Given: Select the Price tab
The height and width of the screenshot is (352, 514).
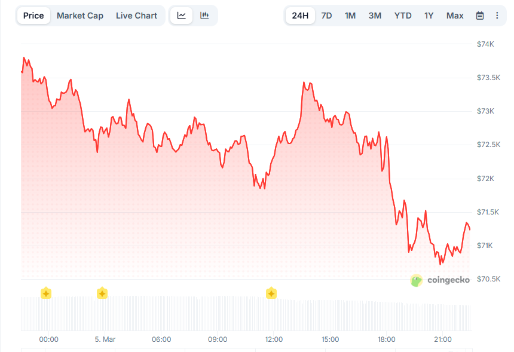Looking at the screenshot, I should click(33, 16).
